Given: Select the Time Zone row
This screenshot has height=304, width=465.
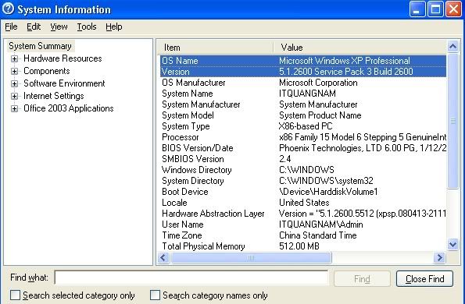Looking at the screenshot, I should pyautogui.click(x=303, y=235).
